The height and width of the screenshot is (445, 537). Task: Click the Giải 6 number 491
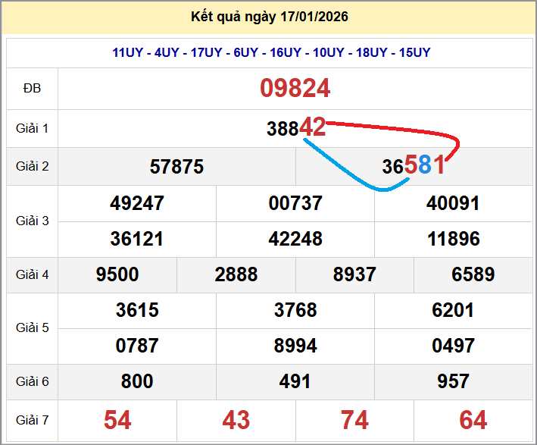click(295, 381)
